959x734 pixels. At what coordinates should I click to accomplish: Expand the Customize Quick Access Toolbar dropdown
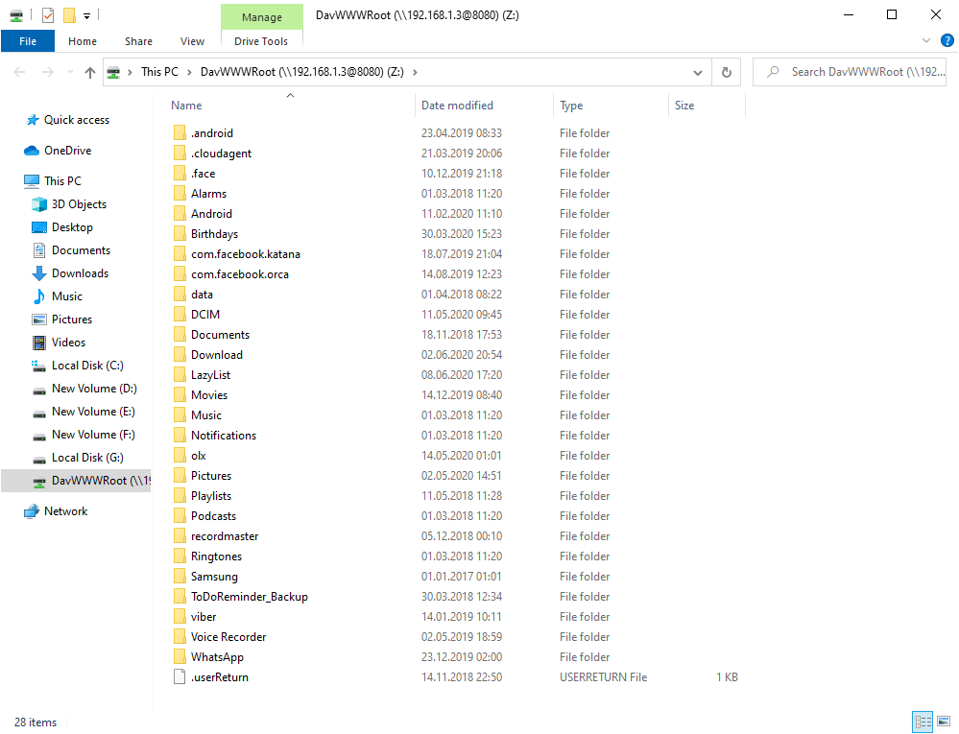86,15
